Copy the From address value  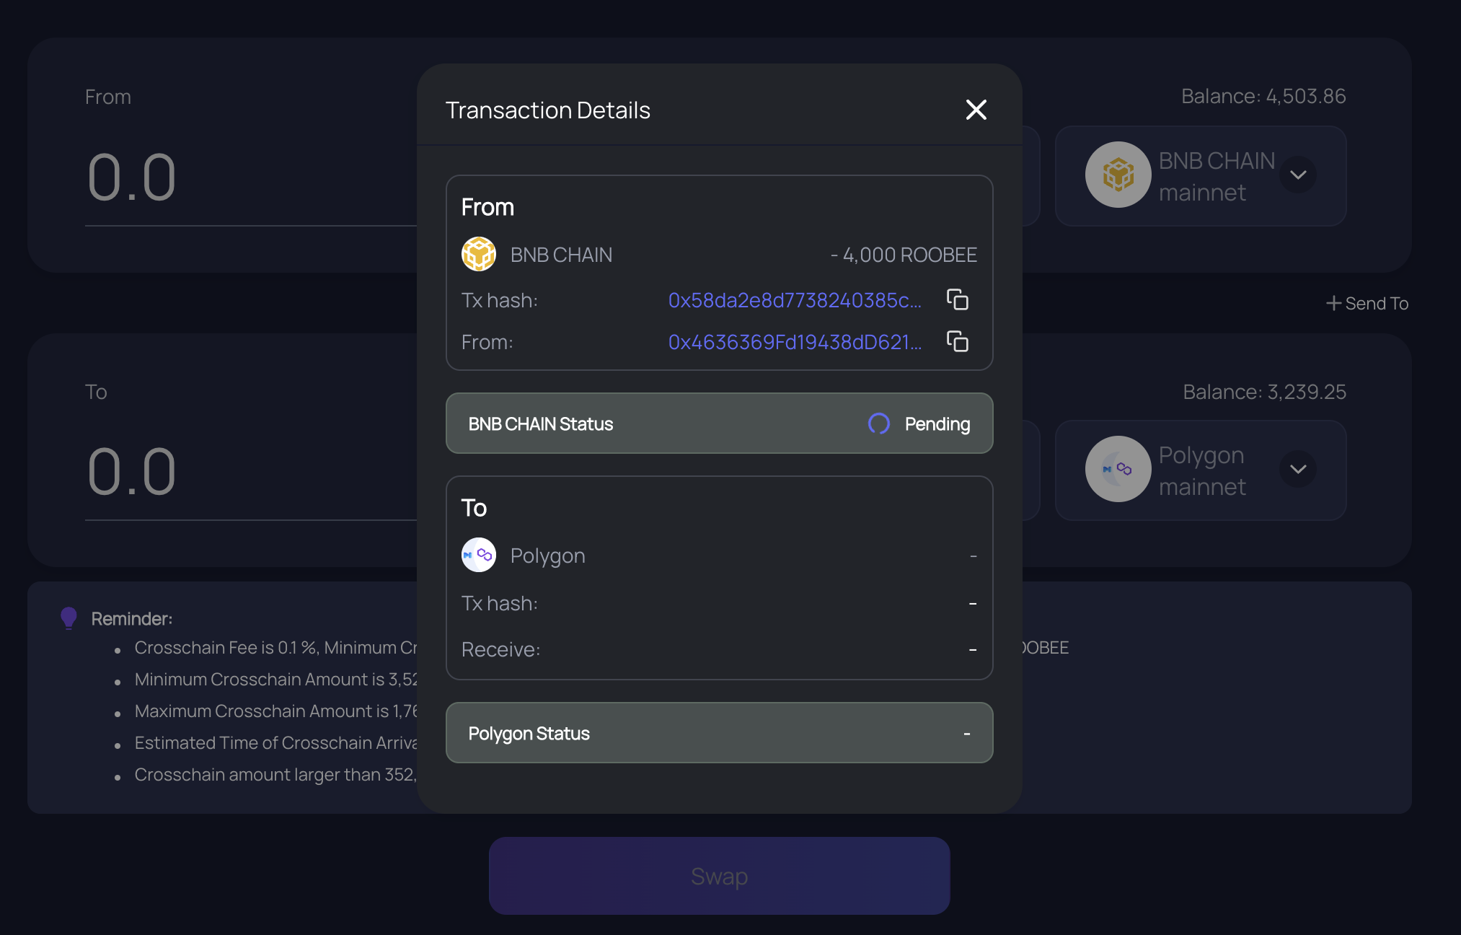[957, 341]
